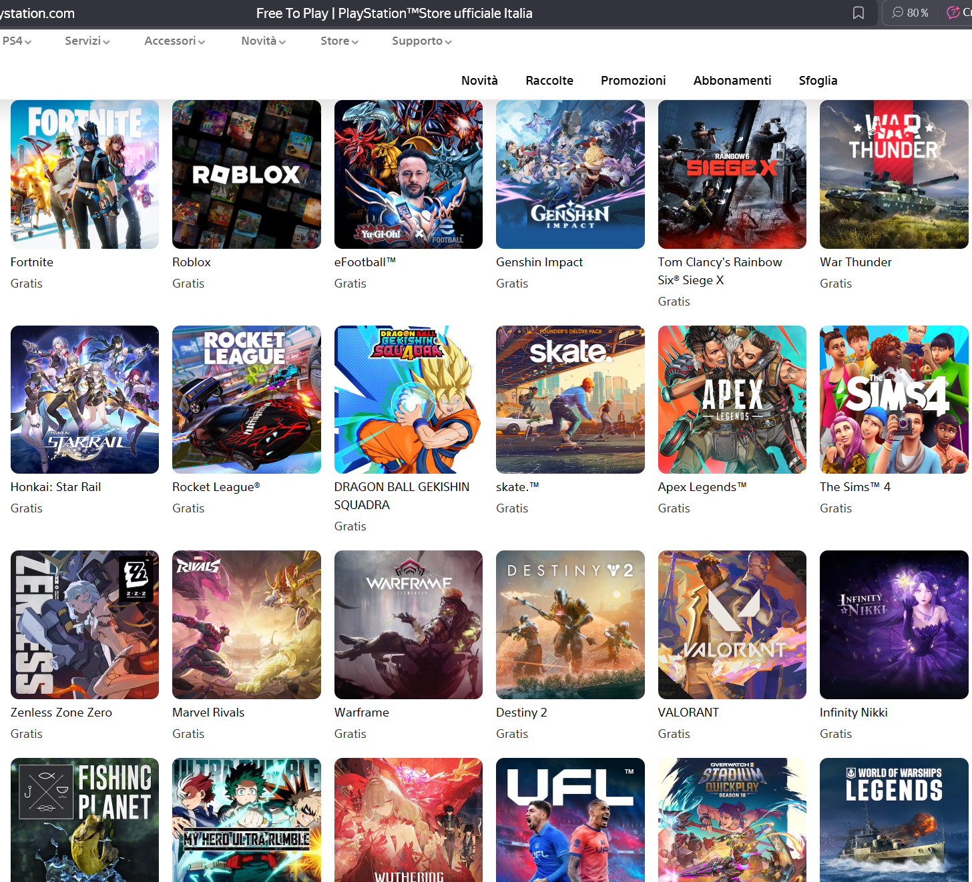Expand the Supporto dropdown menu

pyautogui.click(x=422, y=41)
